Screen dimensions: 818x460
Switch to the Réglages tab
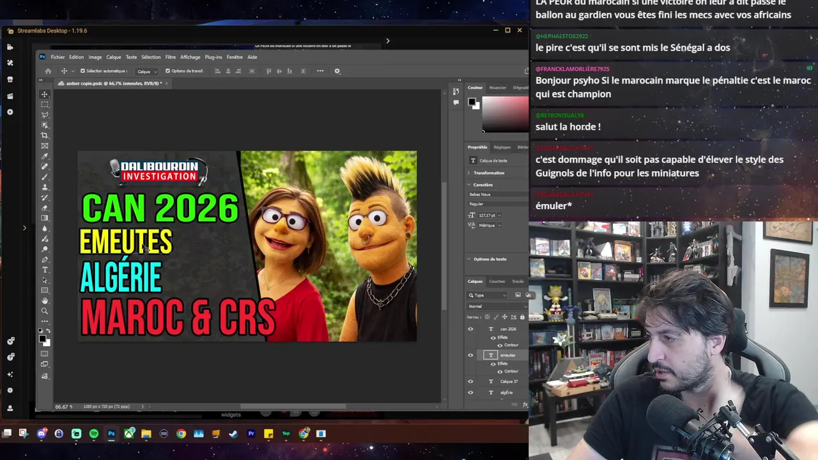[502, 147]
